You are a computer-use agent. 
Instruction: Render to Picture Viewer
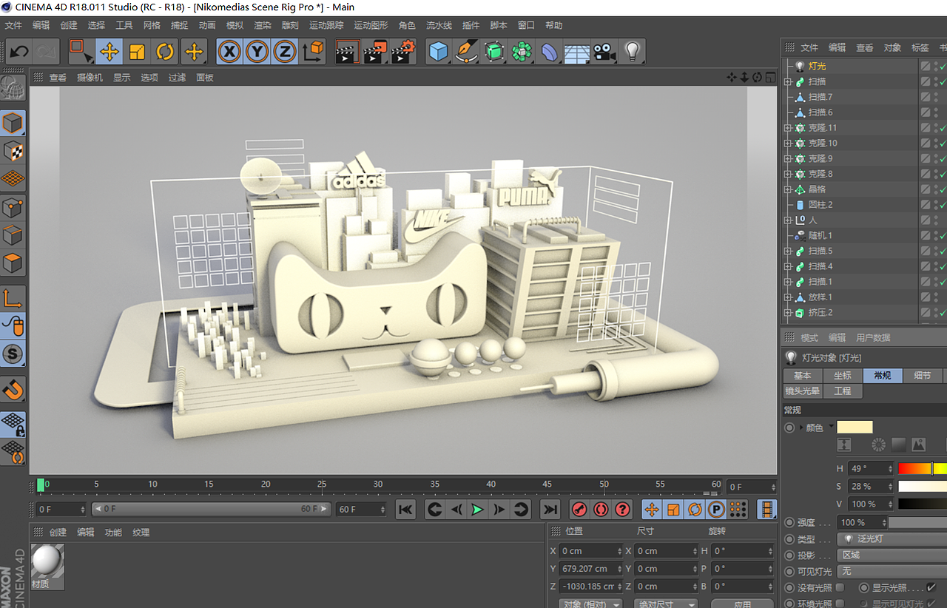click(x=375, y=52)
